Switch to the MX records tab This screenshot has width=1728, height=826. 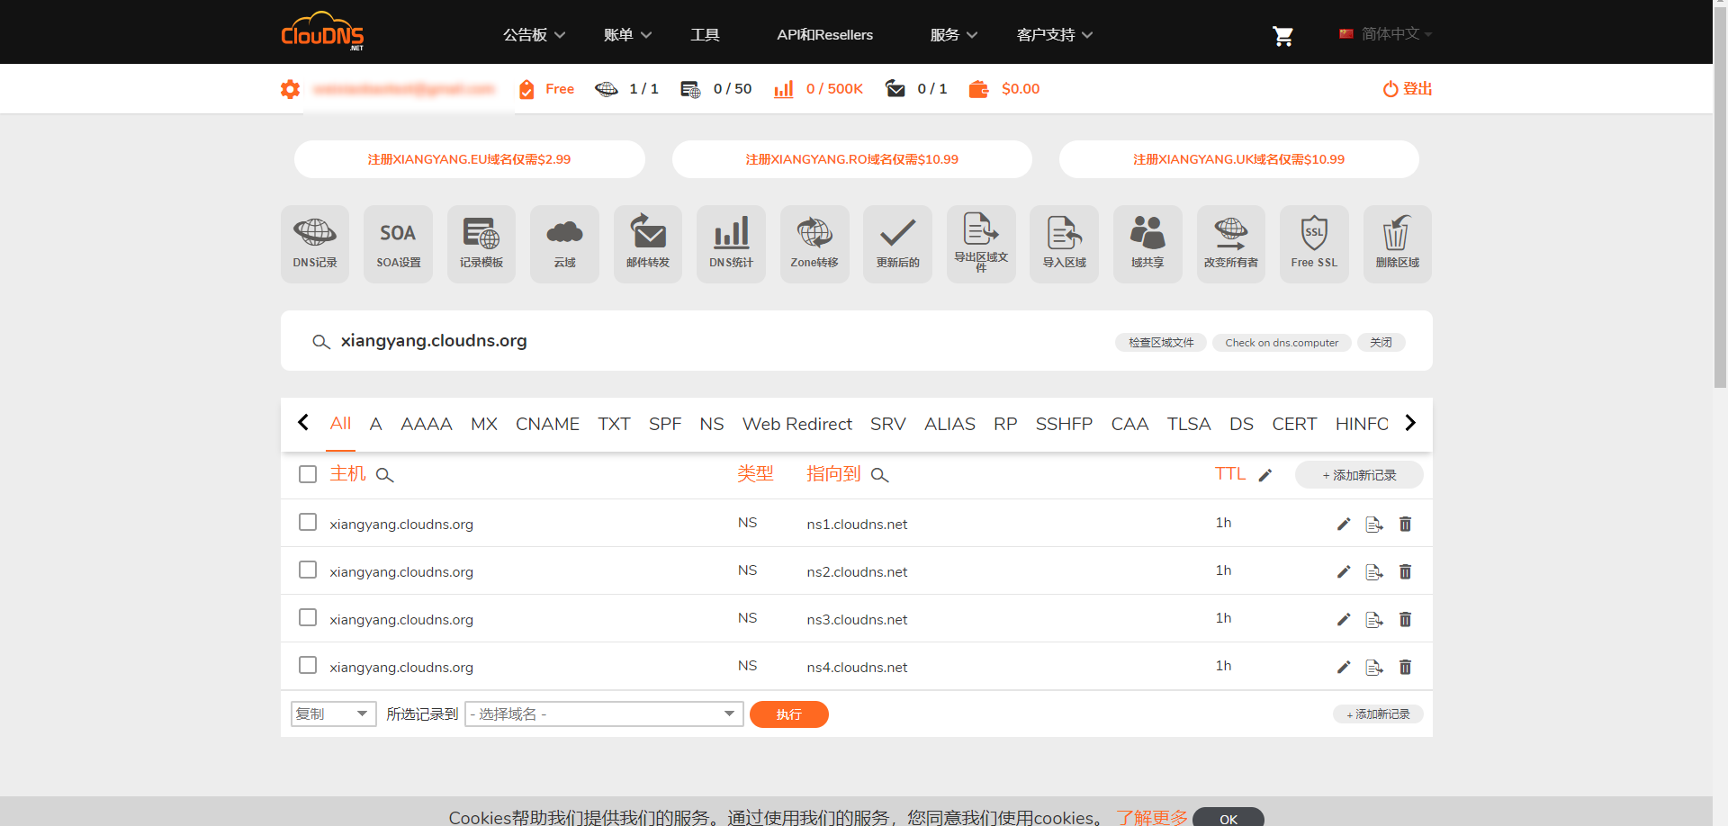pyautogui.click(x=484, y=424)
